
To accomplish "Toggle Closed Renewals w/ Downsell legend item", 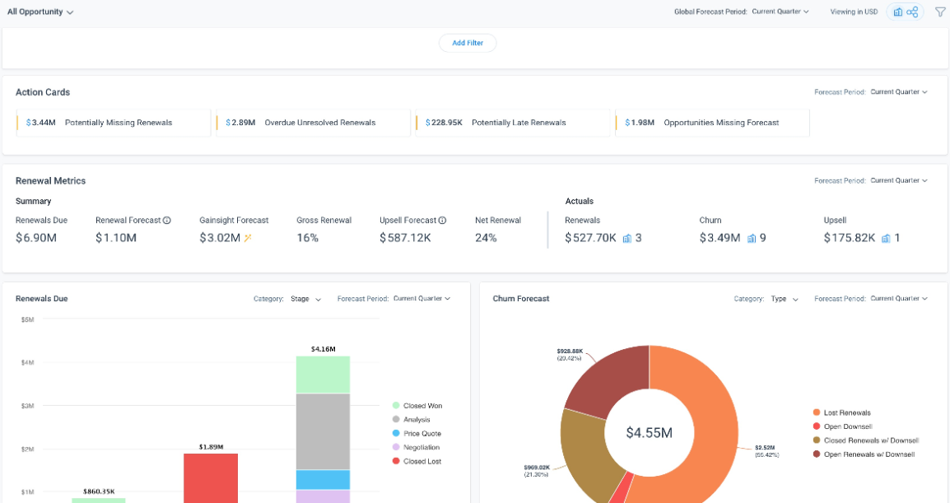I will [x=866, y=440].
